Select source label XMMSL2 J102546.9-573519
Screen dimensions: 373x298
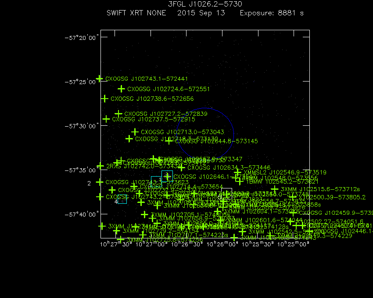pos(285,172)
